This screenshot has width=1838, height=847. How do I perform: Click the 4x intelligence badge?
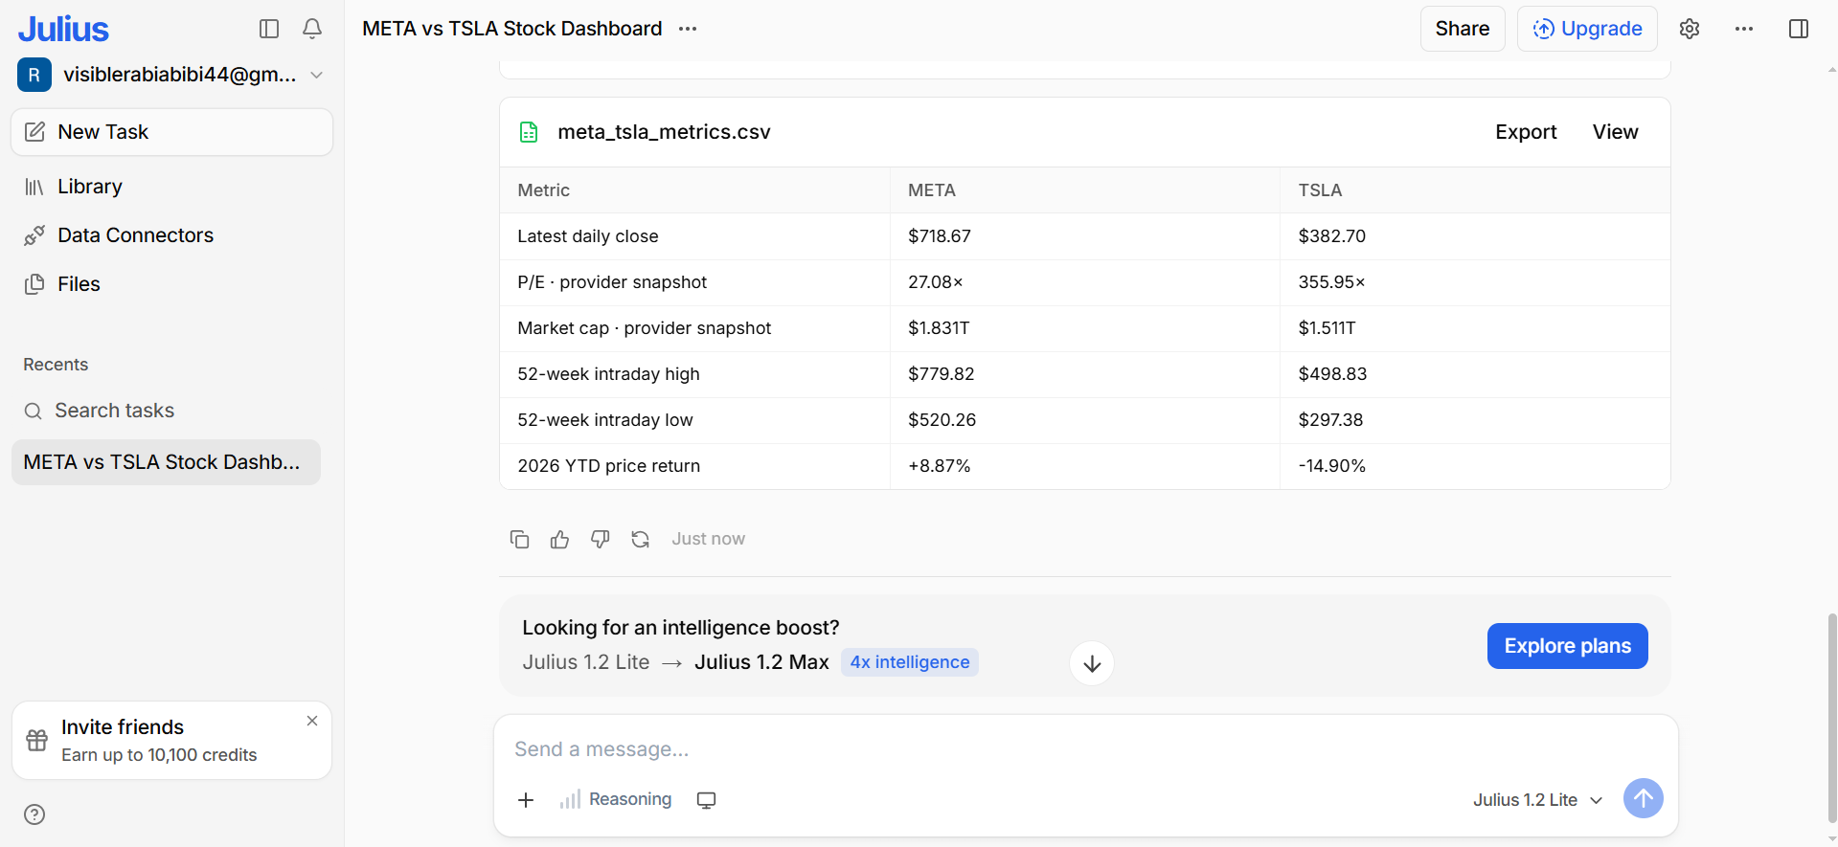[910, 662]
